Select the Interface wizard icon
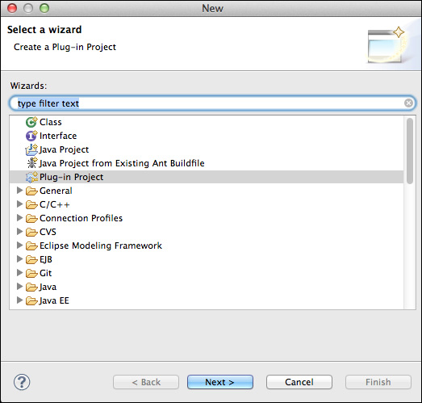Viewport: 422px width, 403px height. point(31,136)
